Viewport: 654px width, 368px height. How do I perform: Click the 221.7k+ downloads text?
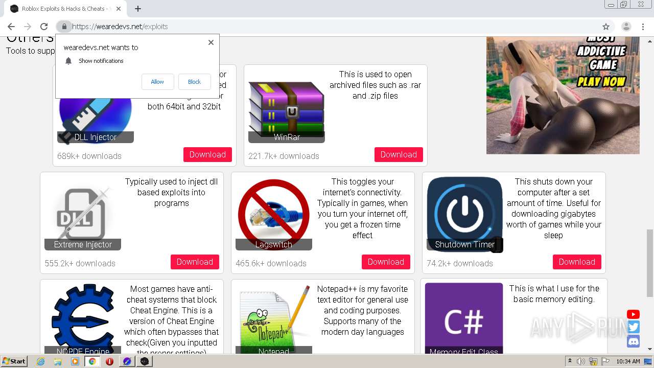[x=284, y=156]
